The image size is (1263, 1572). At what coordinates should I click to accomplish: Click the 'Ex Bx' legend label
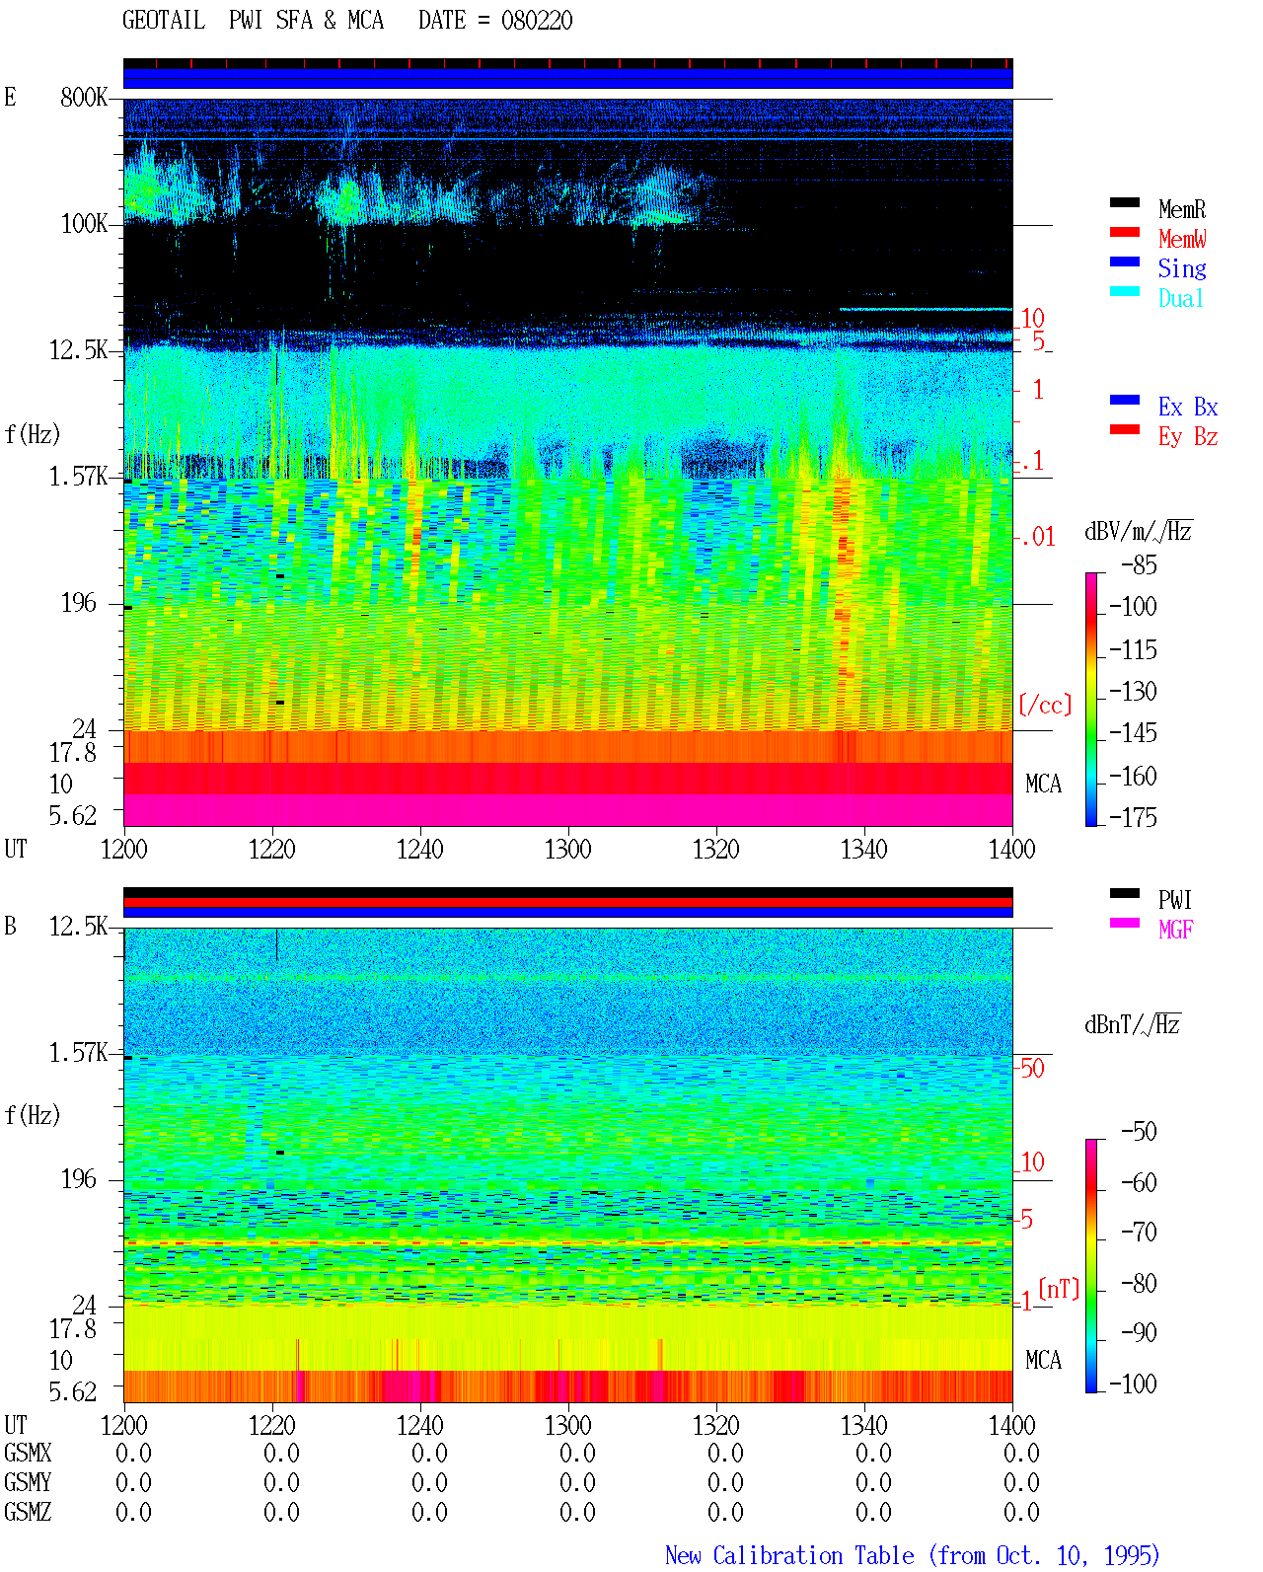pos(1188,407)
